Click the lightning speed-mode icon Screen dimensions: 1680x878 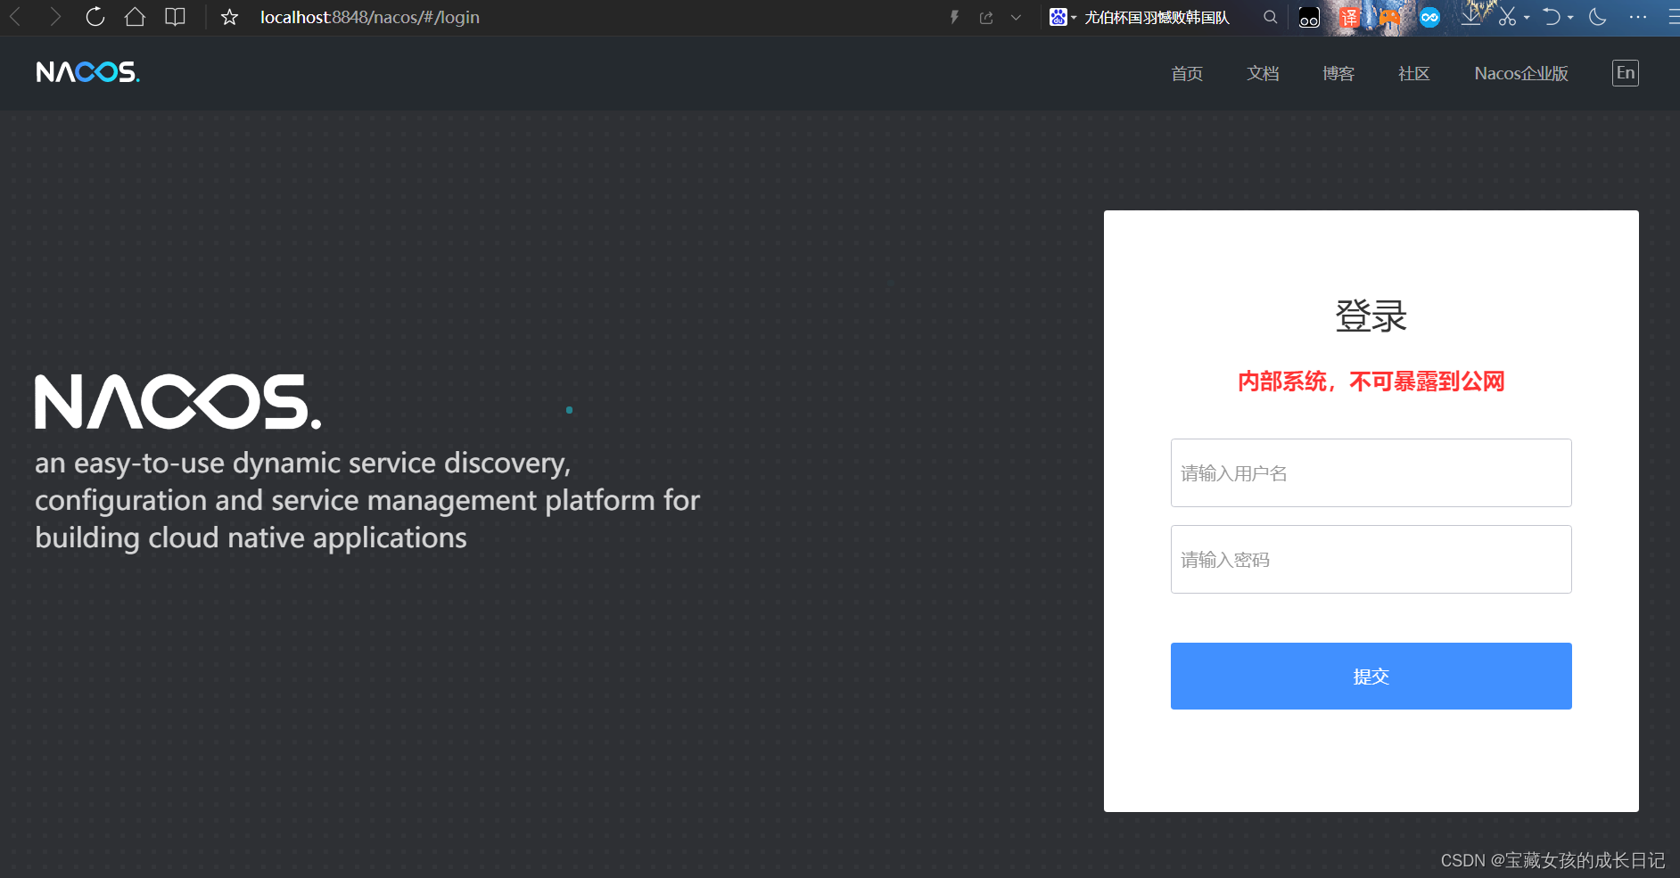(x=954, y=17)
